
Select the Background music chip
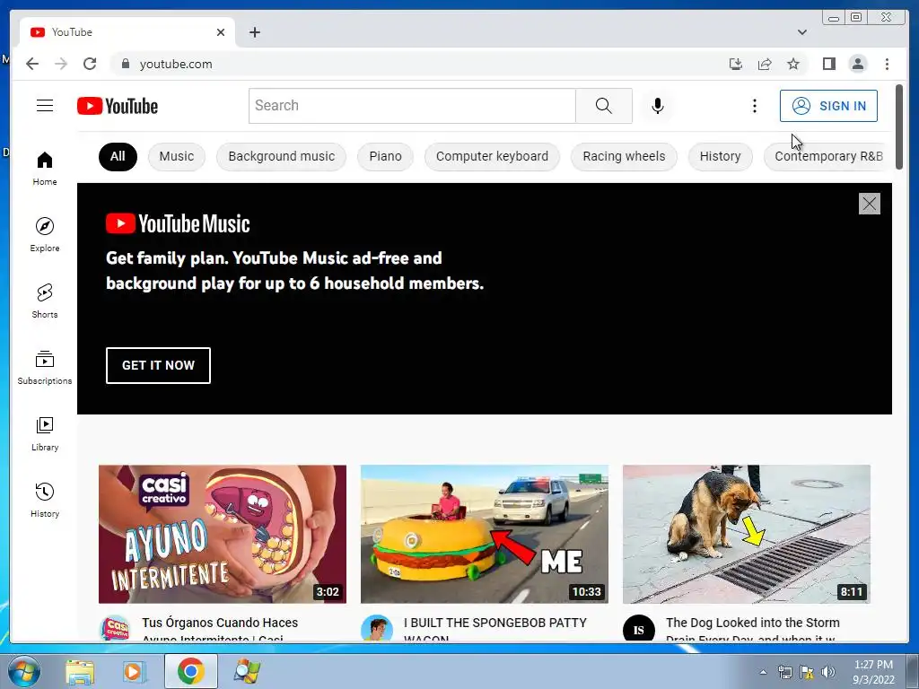tap(281, 156)
